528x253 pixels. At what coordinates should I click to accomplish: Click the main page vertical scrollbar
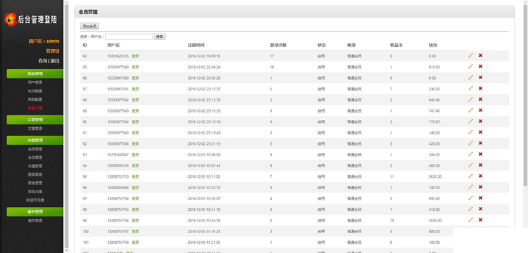525,94
